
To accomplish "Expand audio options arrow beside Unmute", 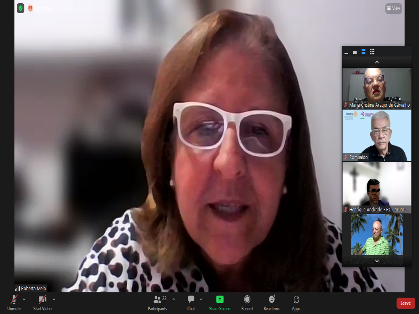I will (x=24, y=299).
